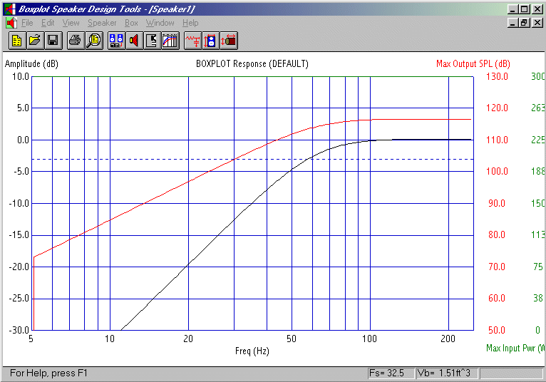Close the Speaker1 document window
This screenshot has height=382, width=546.
point(537,23)
